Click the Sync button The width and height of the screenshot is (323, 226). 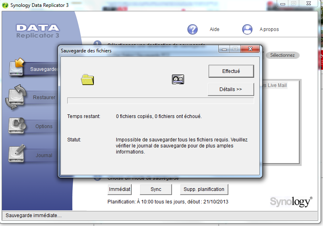pyautogui.click(x=156, y=189)
